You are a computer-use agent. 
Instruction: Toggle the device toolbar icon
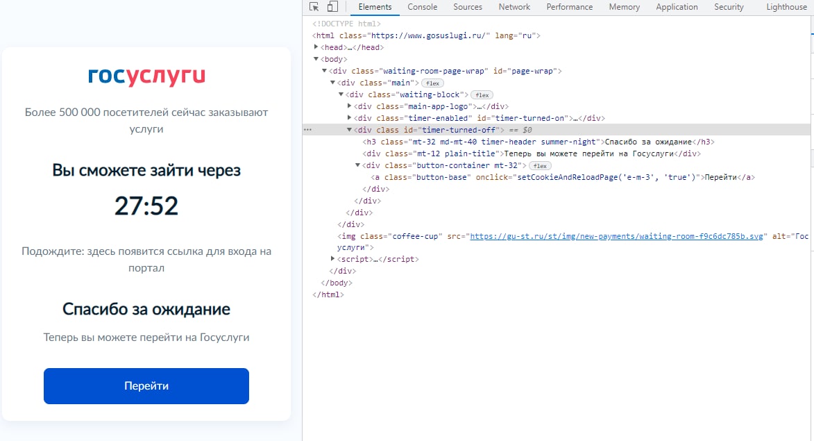click(x=332, y=7)
